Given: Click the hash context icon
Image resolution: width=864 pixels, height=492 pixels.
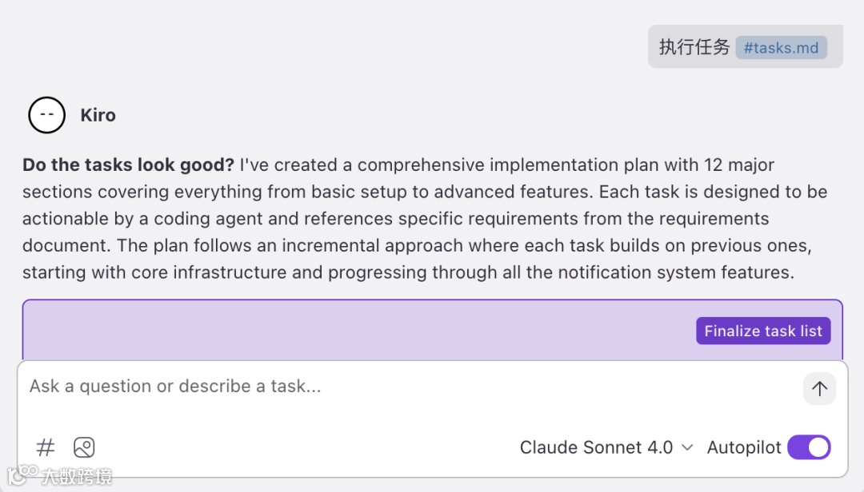Looking at the screenshot, I should click(x=46, y=447).
